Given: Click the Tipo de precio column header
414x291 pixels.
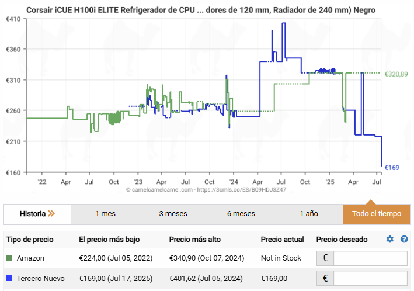Looking at the screenshot, I should [30, 240].
